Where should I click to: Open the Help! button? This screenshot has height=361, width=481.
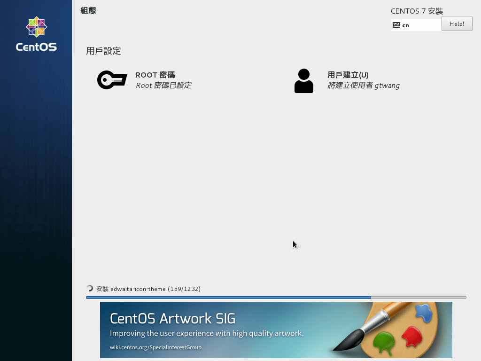457,24
